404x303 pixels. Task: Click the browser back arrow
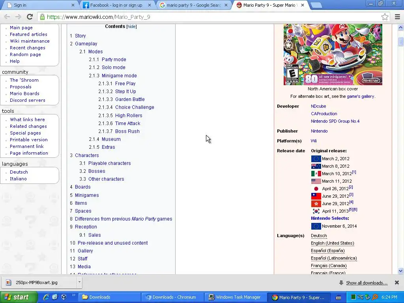tap(7, 17)
